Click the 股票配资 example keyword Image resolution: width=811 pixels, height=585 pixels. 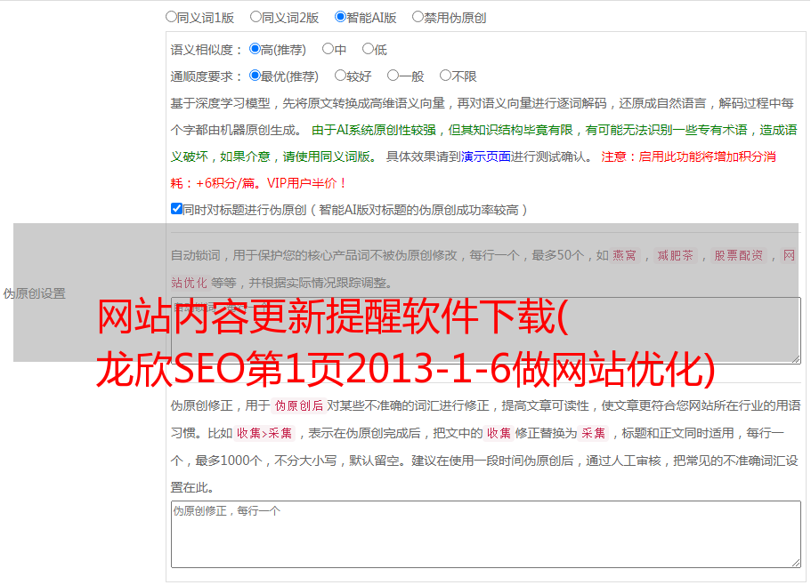tap(738, 255)
